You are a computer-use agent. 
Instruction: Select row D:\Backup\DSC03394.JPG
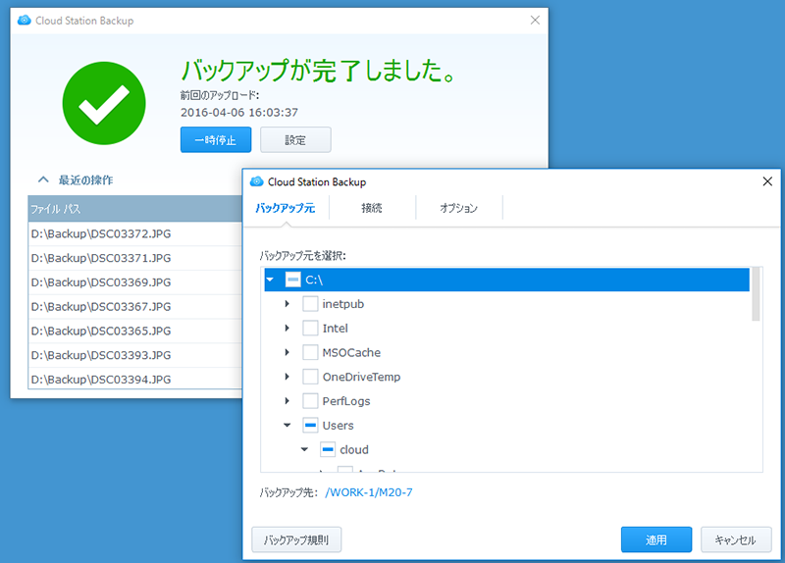click(x=135, y=379)
